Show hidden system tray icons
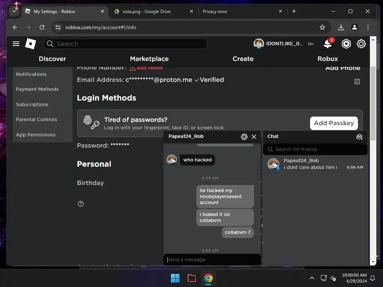 (312, 278)
